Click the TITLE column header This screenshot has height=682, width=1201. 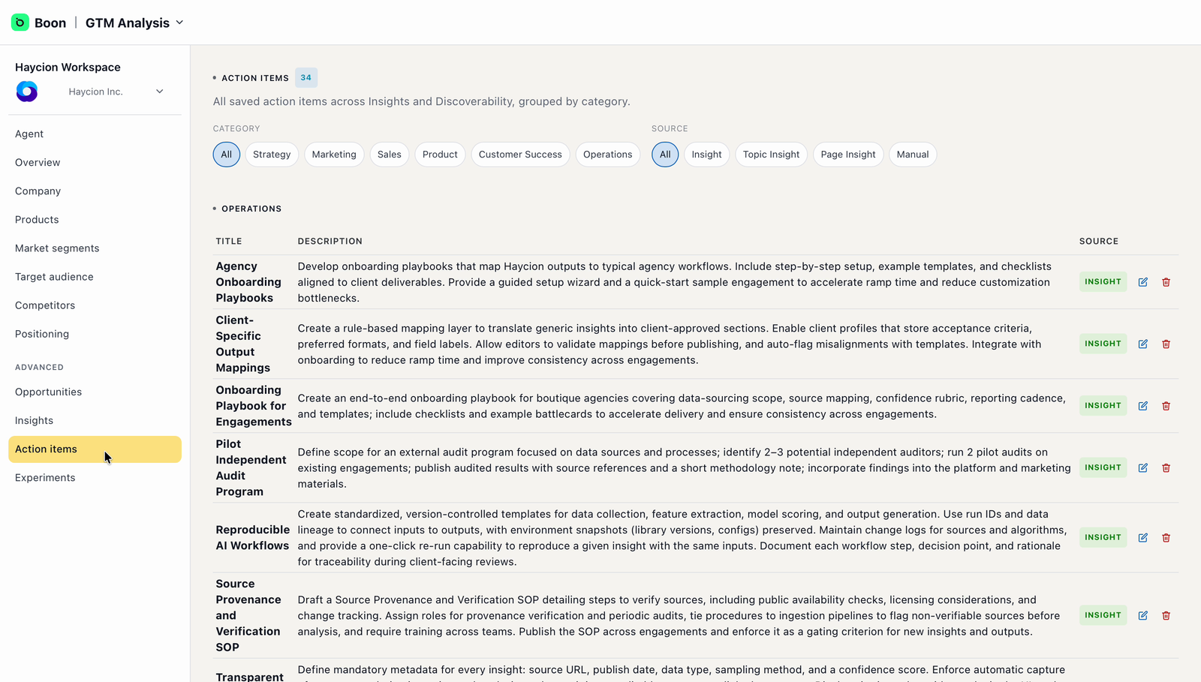[x=229, y=241]
